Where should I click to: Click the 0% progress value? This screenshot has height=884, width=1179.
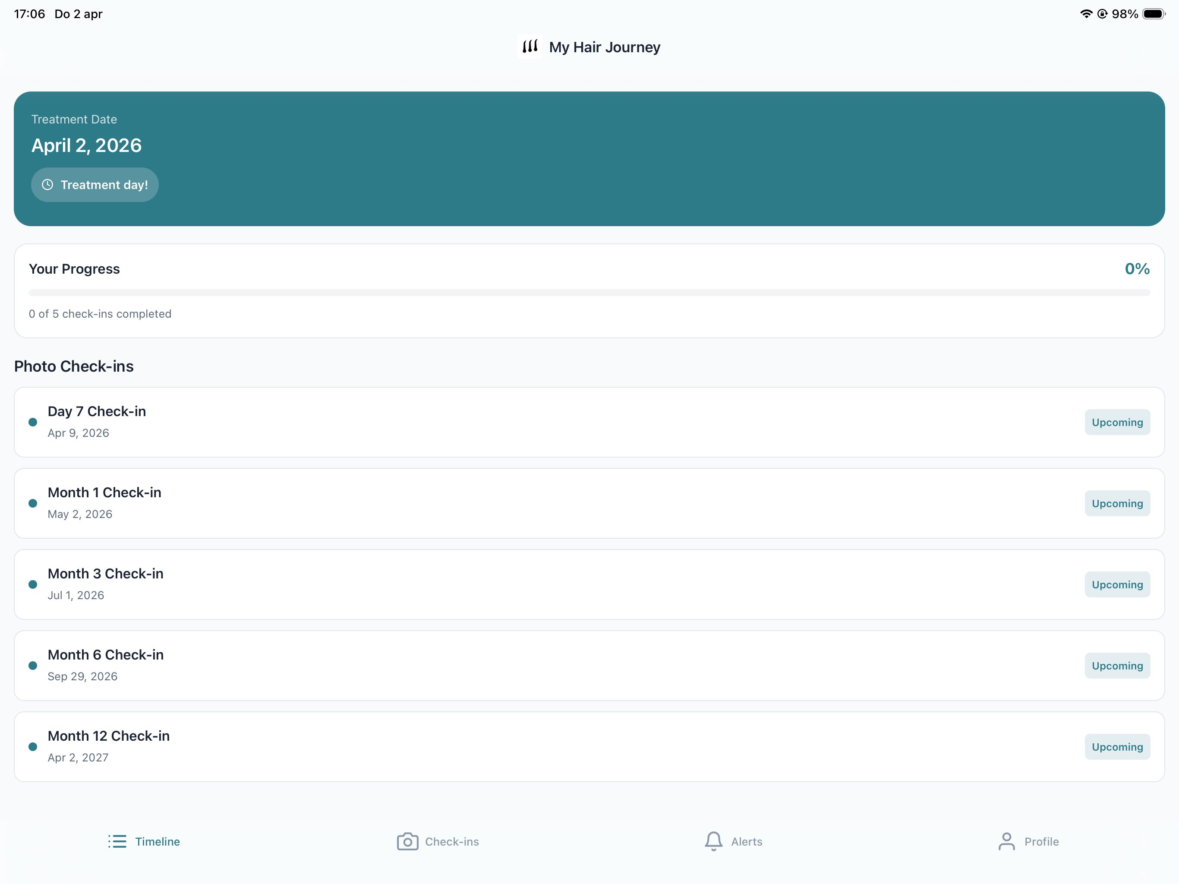[x=1137, y=269]
